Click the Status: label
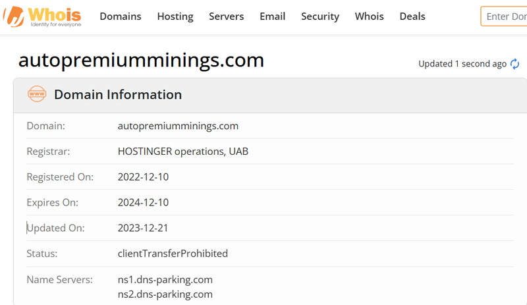Screen dimensions: 527x305 (x=42, y=253)
